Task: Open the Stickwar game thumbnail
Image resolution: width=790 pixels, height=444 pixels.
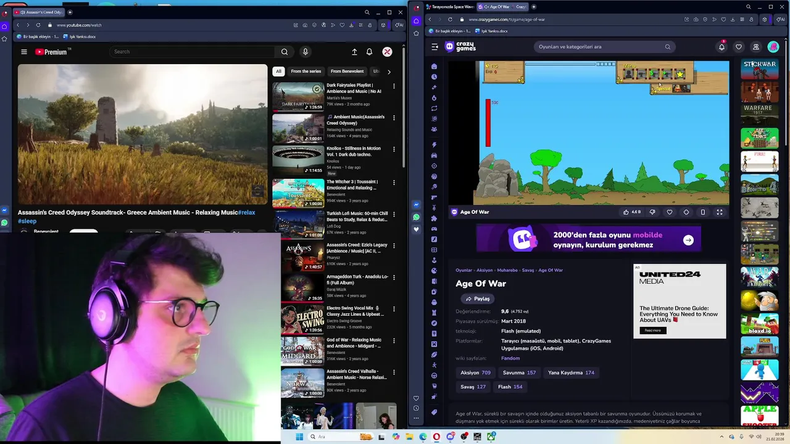Action: (x=760, y=70)
